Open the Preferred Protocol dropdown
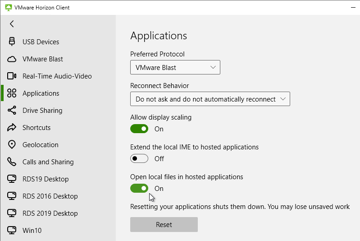Image resolution: width=360 pixels, height=241 pixels. (x=175, y=67)
